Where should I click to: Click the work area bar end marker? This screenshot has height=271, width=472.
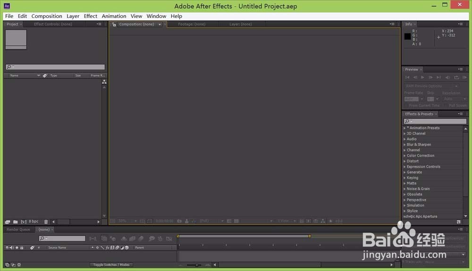click(310, 236)
